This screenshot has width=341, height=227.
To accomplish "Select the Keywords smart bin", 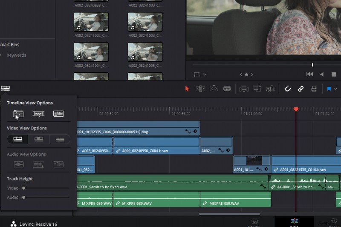I will pyautogui.click(x=16, y=55).
